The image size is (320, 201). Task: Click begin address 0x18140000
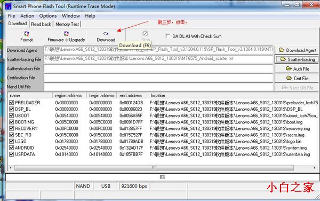[x=100, y=154]
